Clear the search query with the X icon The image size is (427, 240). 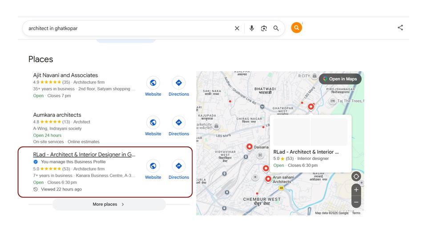237,28
